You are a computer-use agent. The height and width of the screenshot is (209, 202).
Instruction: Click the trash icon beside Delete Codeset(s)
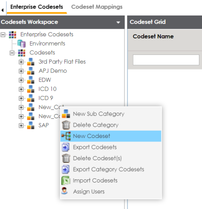[66, 158]
